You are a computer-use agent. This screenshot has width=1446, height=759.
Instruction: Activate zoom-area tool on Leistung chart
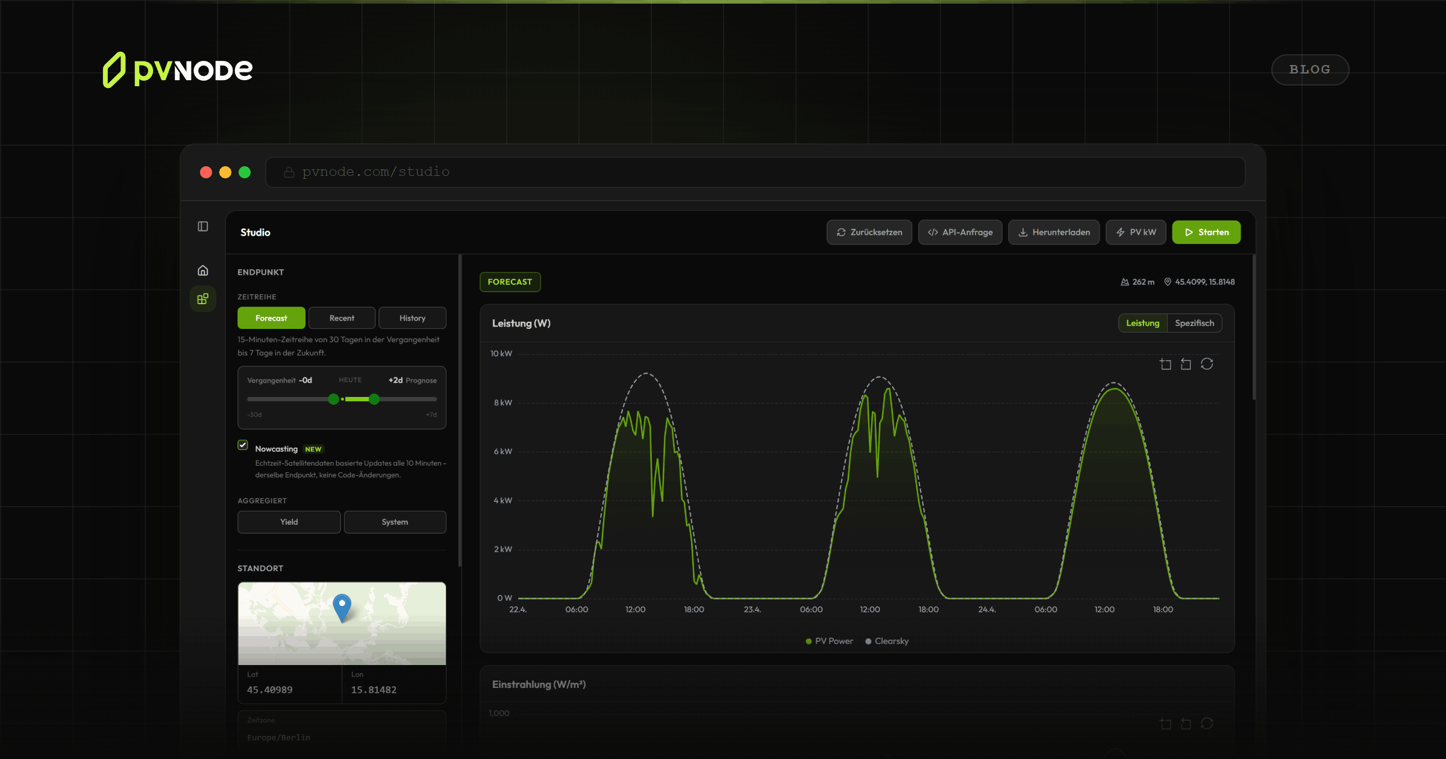1165,364
